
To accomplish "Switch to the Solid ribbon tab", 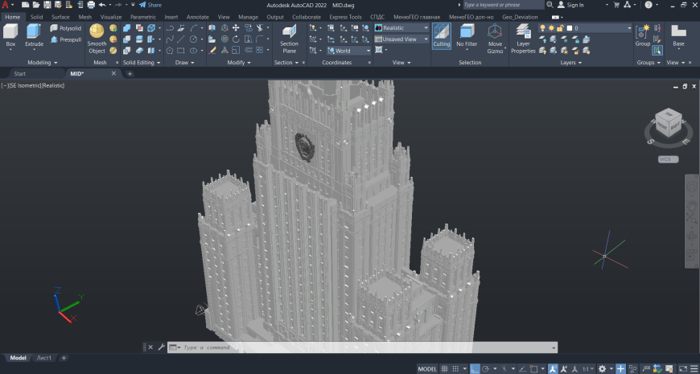I will pos(36,17).
